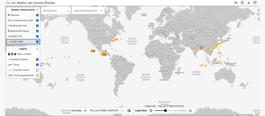Screen dimensions: 265x116
Task: Click the init time date field
Action: tap(104, 110)
